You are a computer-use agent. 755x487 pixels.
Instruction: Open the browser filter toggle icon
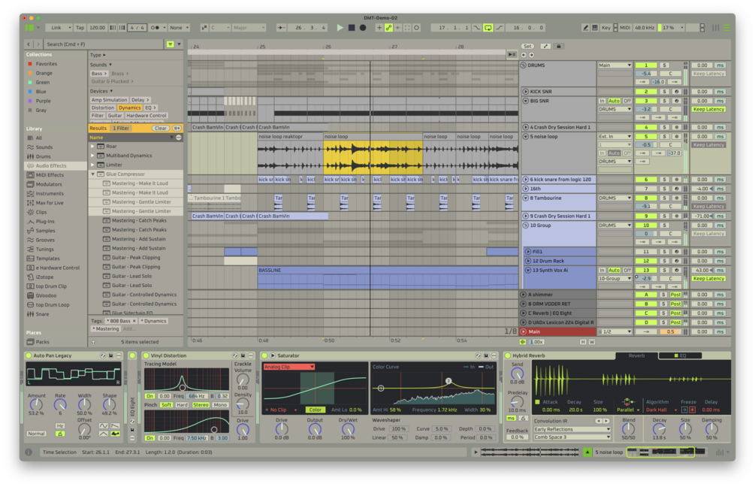[x=170, y=44]
